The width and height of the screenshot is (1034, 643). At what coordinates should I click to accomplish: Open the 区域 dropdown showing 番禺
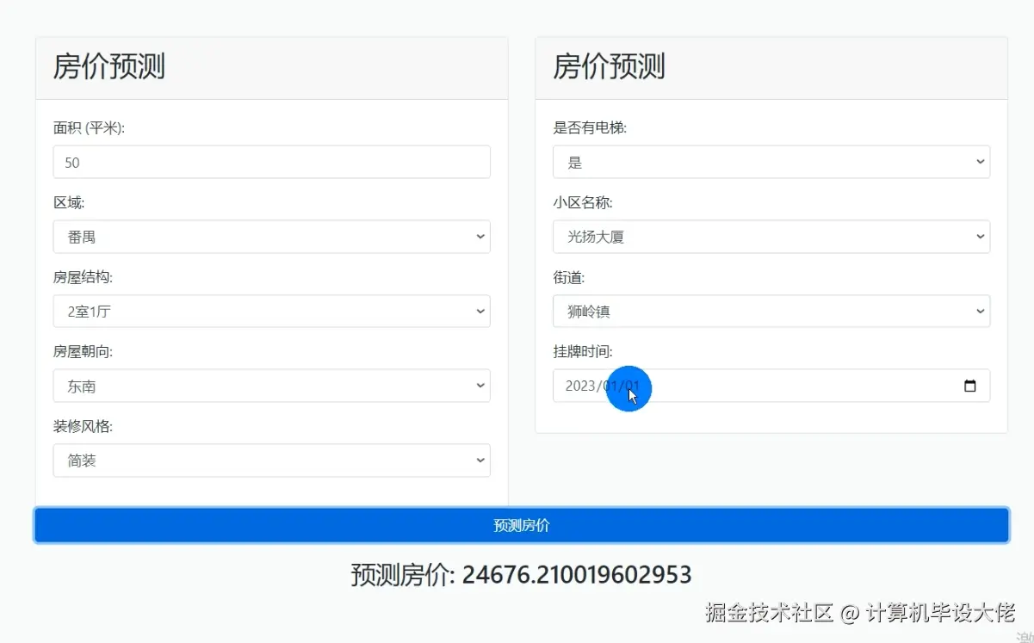[x=271, y=236]
